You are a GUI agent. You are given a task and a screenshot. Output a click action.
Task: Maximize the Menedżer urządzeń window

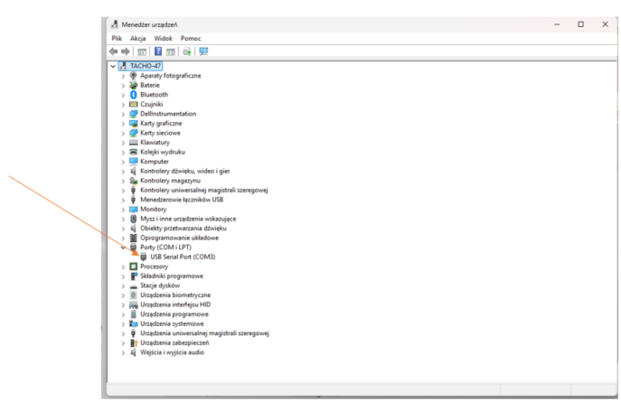pyautogui.click(x=580, y=24)
